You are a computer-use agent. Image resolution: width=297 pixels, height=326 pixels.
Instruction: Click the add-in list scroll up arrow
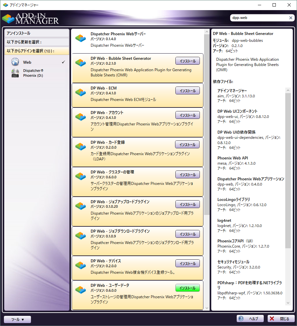click(x=207, y=32)
